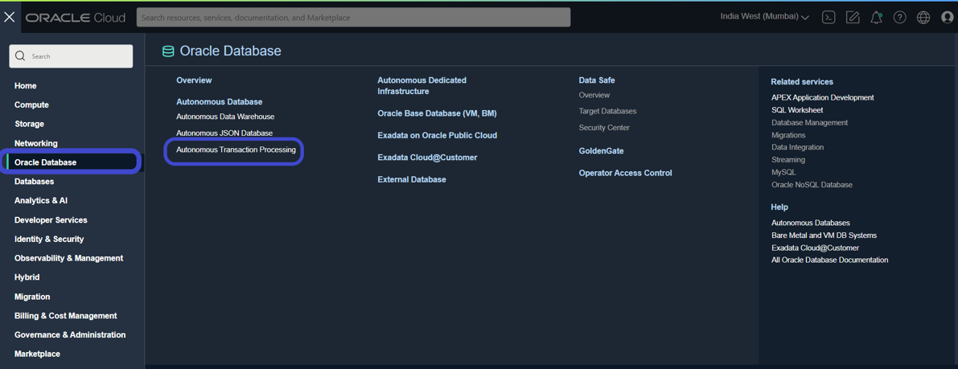Screen dimensions: 958x369
Task: Open the Code Editor pencil icon
Action: [853, 18]
